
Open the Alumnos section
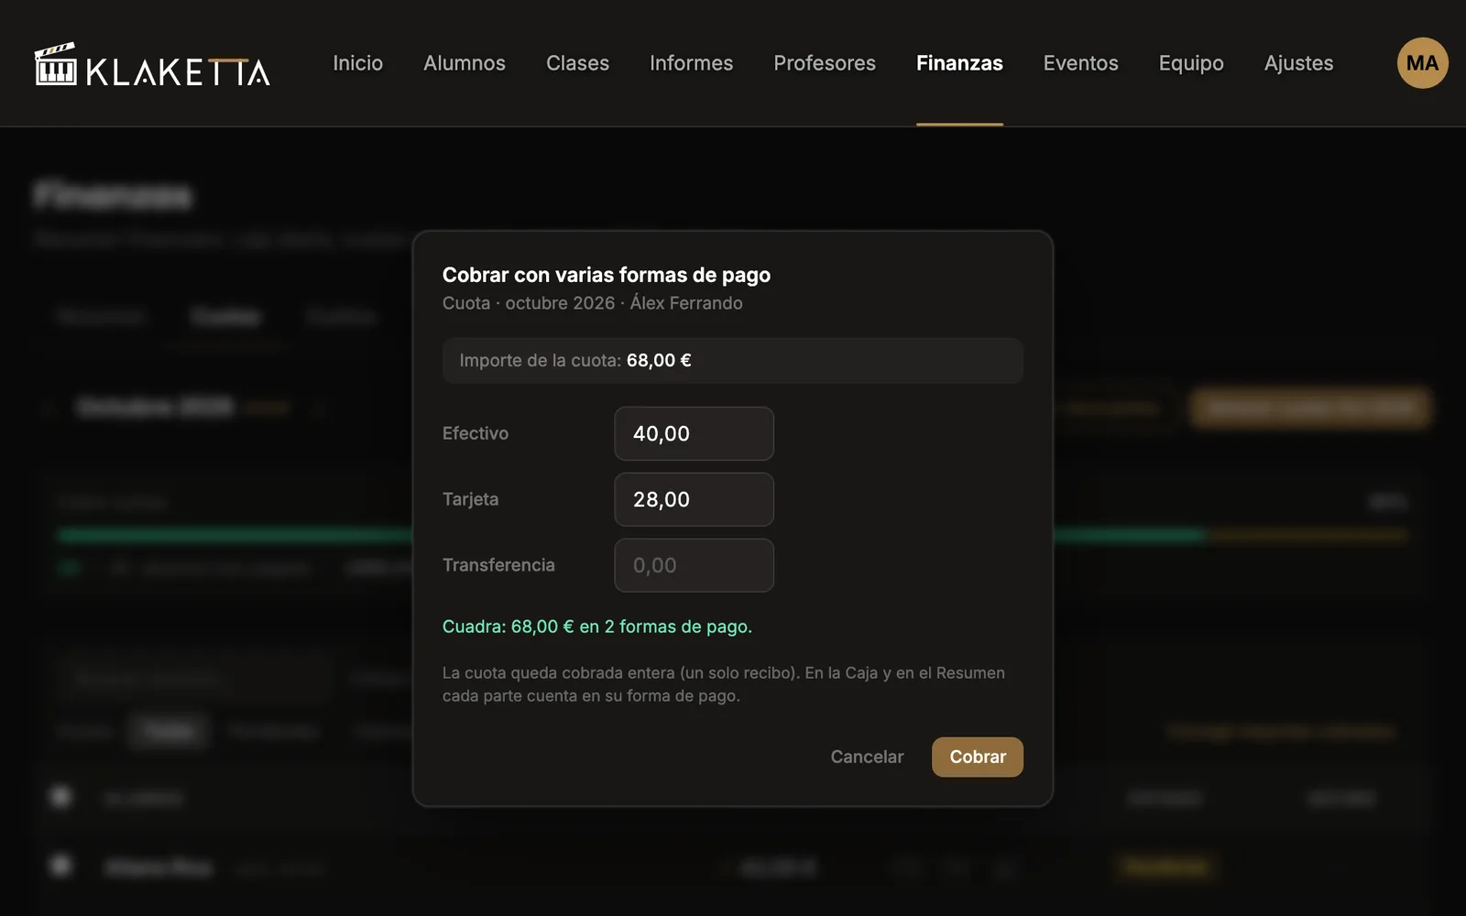coord(465,63)
